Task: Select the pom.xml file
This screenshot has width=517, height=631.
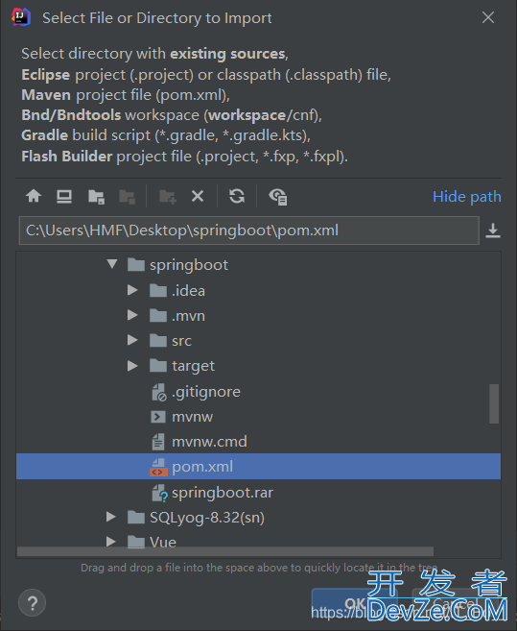Action: click(259, 467)
